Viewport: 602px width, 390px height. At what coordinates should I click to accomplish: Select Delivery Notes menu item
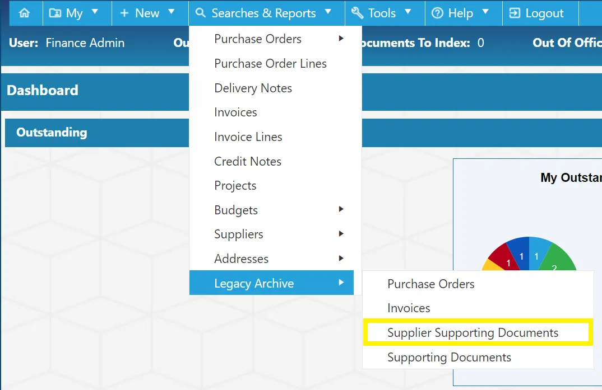coord(271,88)
